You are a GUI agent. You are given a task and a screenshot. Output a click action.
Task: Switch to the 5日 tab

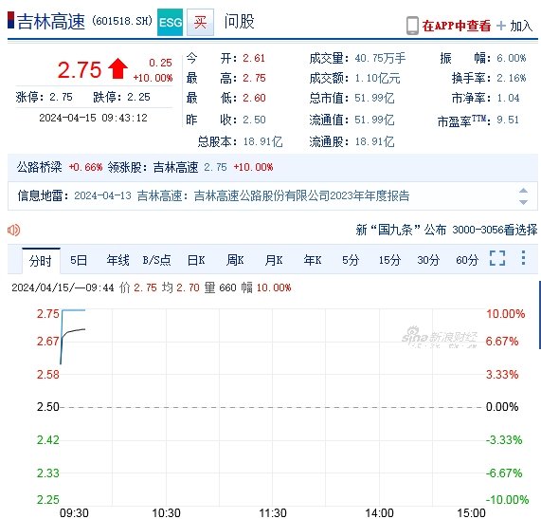pos(79,260)
